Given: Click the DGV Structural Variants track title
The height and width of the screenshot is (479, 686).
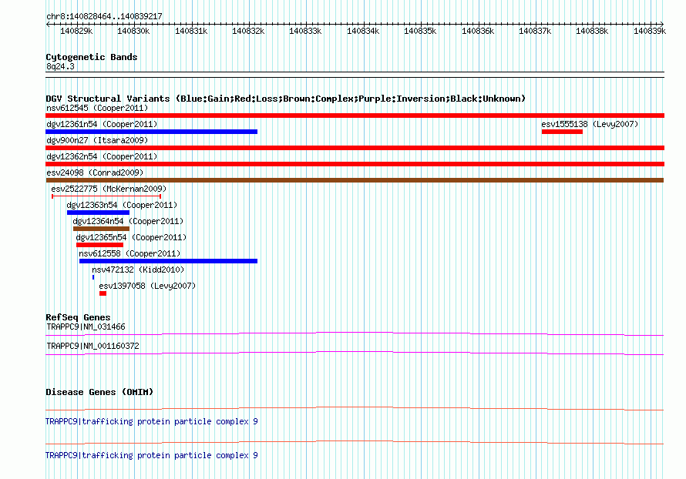Looking at the screenshot, I should pos(286,99).
